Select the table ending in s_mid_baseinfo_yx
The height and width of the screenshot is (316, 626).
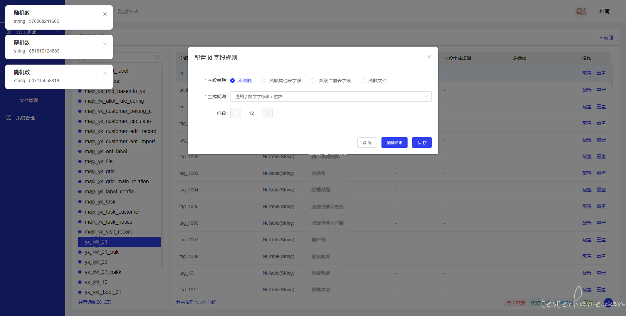pos(115,91)
